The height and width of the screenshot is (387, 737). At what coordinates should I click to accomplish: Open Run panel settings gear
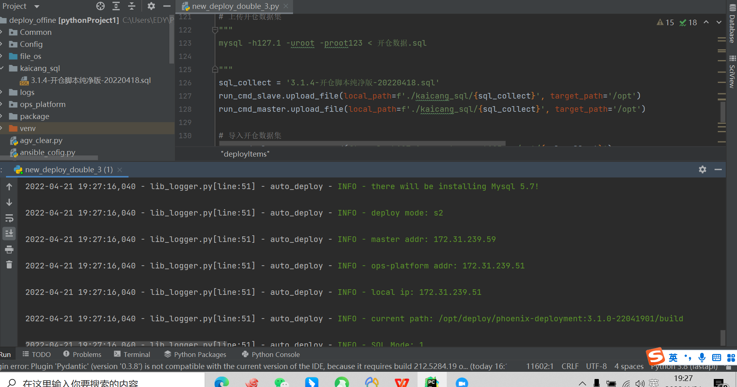click(x=703, y=169)
